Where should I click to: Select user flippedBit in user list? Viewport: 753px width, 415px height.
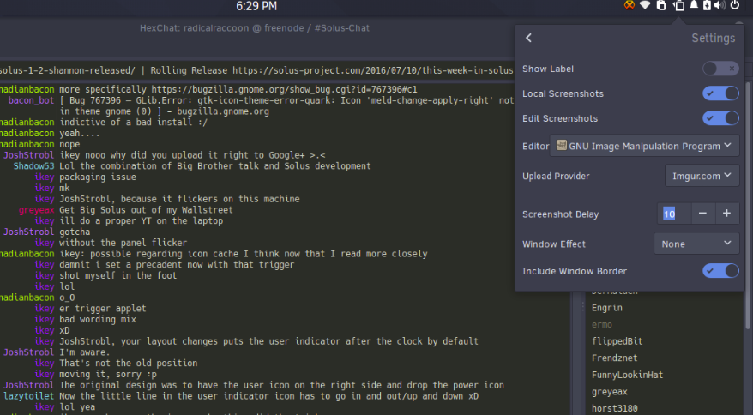pyautogui.click(x=617, y=341)
